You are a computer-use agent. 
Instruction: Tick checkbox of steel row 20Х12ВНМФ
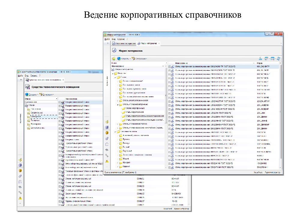point(170,129)
